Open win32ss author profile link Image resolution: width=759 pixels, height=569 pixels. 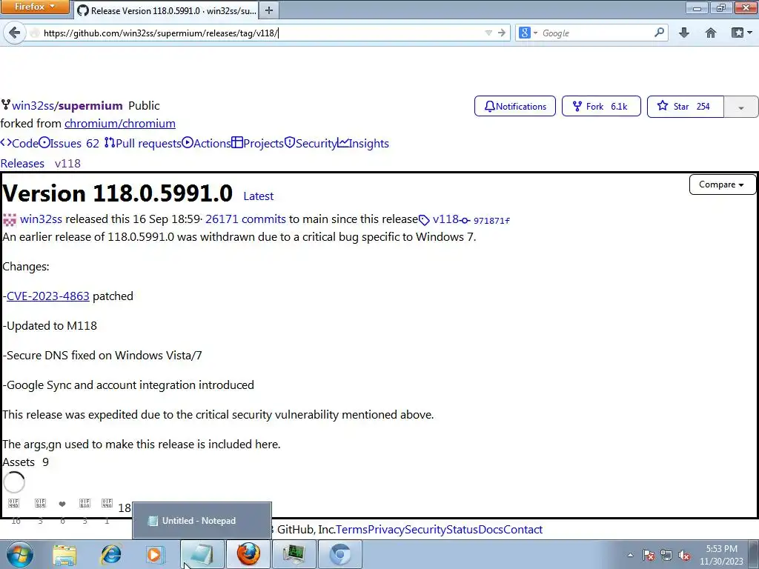pyautogui.click(x=42, y=219)
